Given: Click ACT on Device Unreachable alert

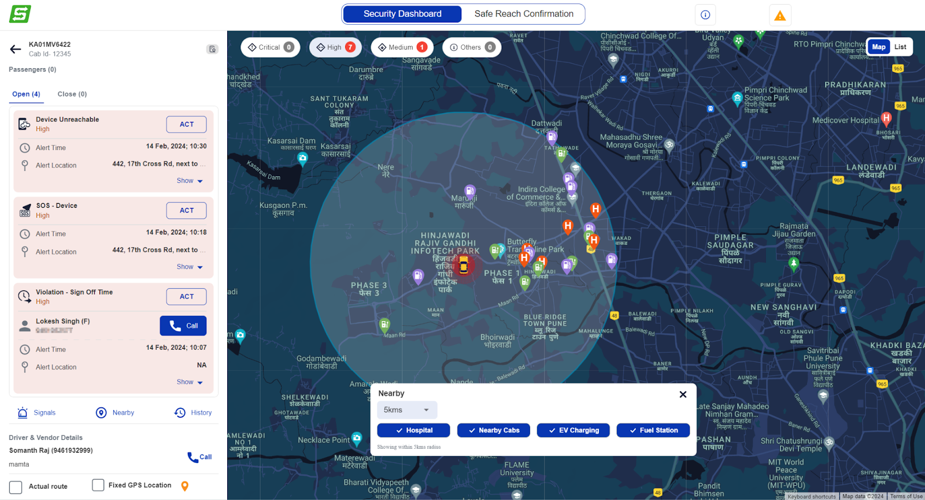Looking at the screenshot, I should 186,124.
